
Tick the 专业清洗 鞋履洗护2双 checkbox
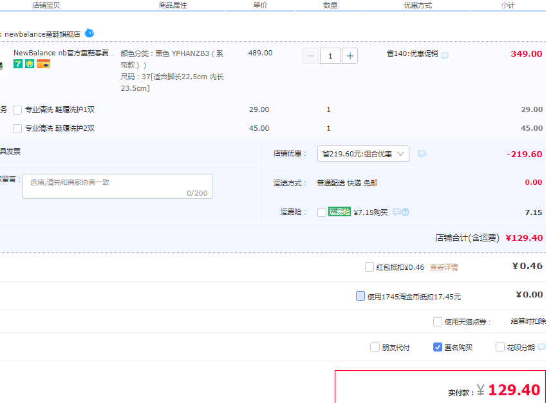pos(17,129)
